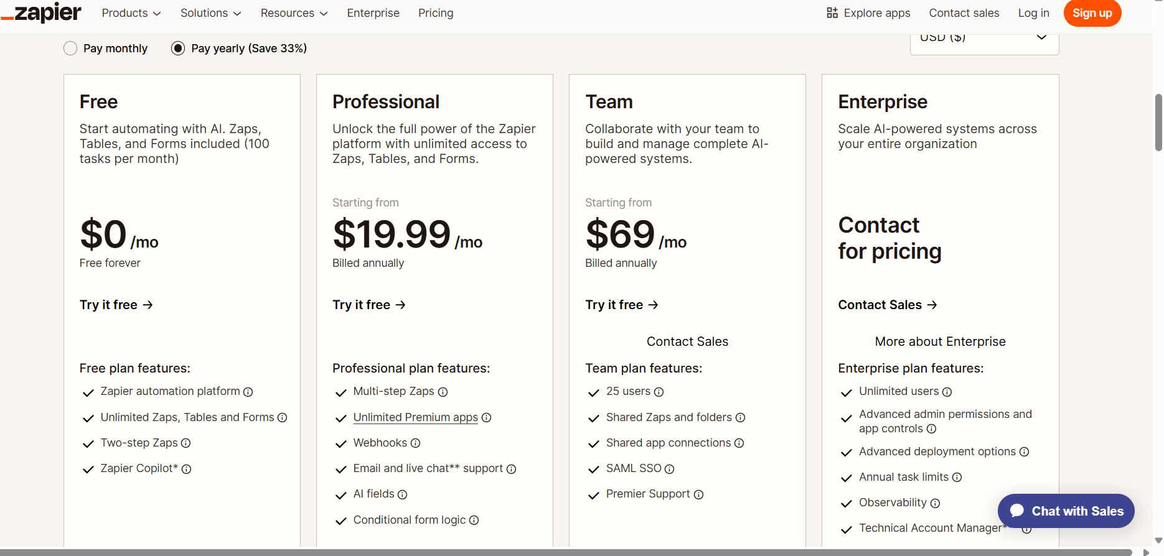Open the Chat with Sales widget
This screenshot has height=556, width=1164.
coord(1066,511)
